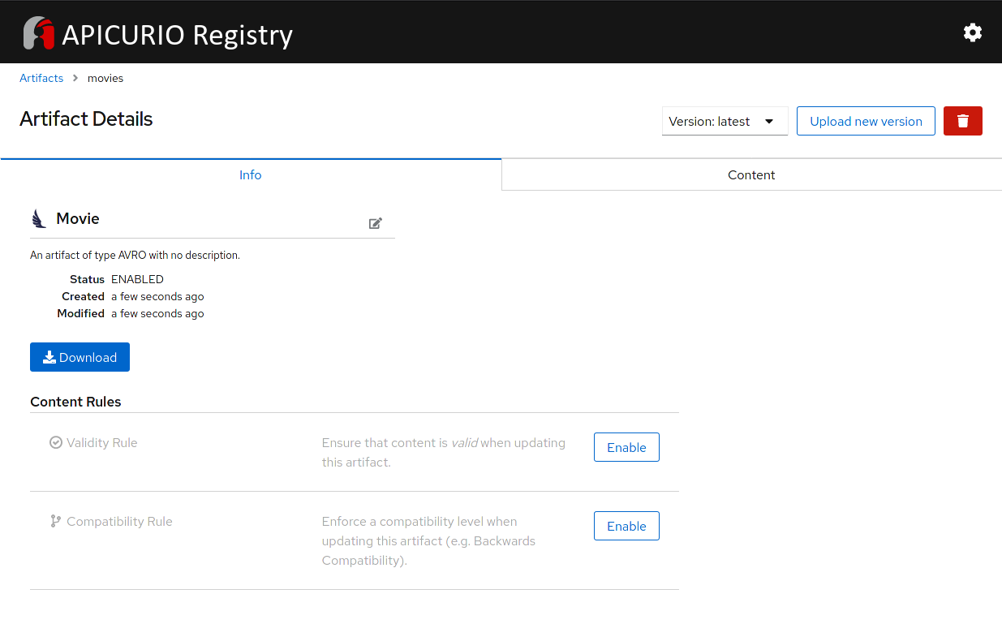Click the Compatibility Rule branch icon
This screenshot has height=624, width=1002.
pos(55,521)
